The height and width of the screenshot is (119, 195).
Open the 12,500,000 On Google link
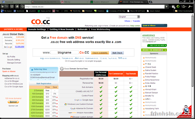point(20,47)
